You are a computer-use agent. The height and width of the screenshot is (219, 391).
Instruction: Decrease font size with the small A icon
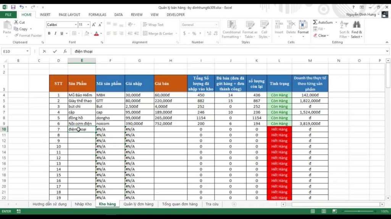100,25
